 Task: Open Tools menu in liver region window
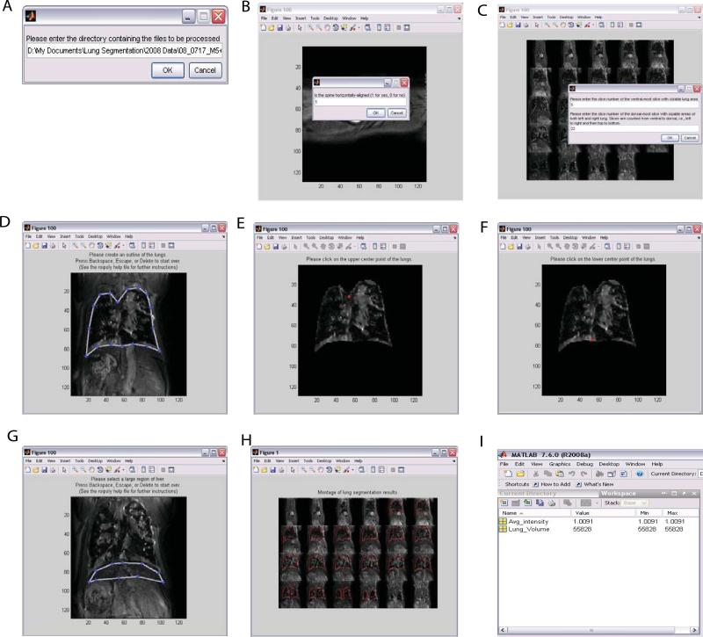click(x=79, y=460)
